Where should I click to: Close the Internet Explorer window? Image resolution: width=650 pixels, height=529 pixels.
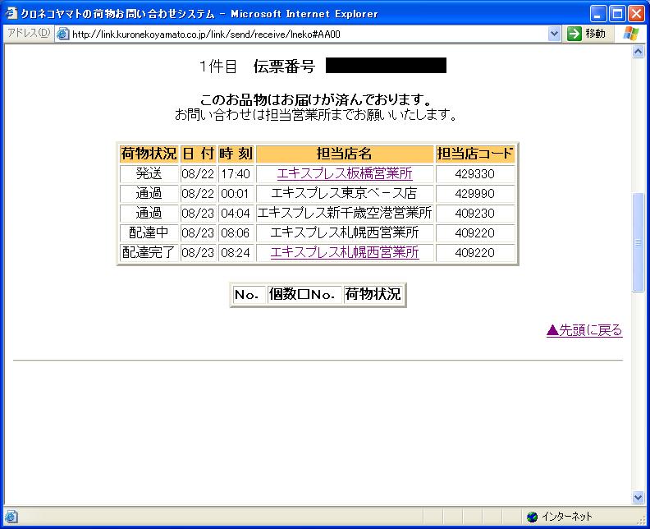(x=636, y=14)
